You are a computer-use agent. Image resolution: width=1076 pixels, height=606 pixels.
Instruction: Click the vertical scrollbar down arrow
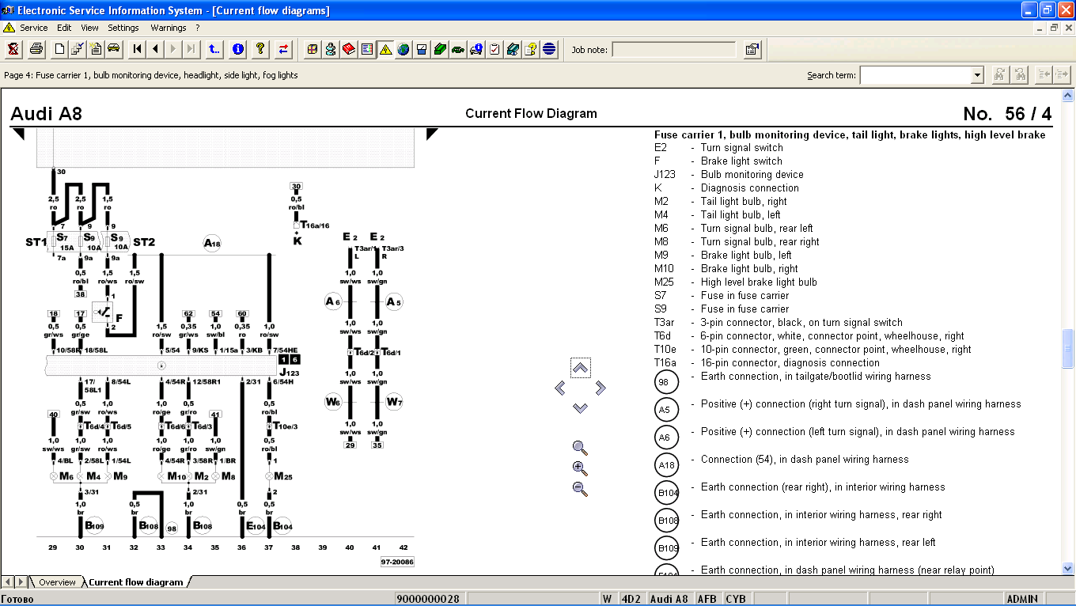[x=1068, y=568]
